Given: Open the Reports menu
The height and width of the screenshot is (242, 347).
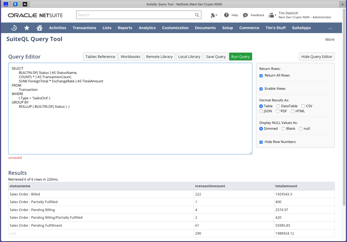Looking at the screenshot, I should 125,28.
